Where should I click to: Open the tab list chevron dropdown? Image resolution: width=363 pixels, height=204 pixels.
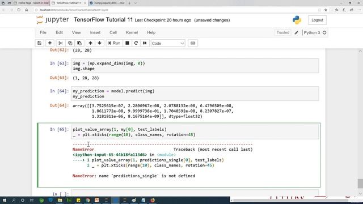(136, 3)
